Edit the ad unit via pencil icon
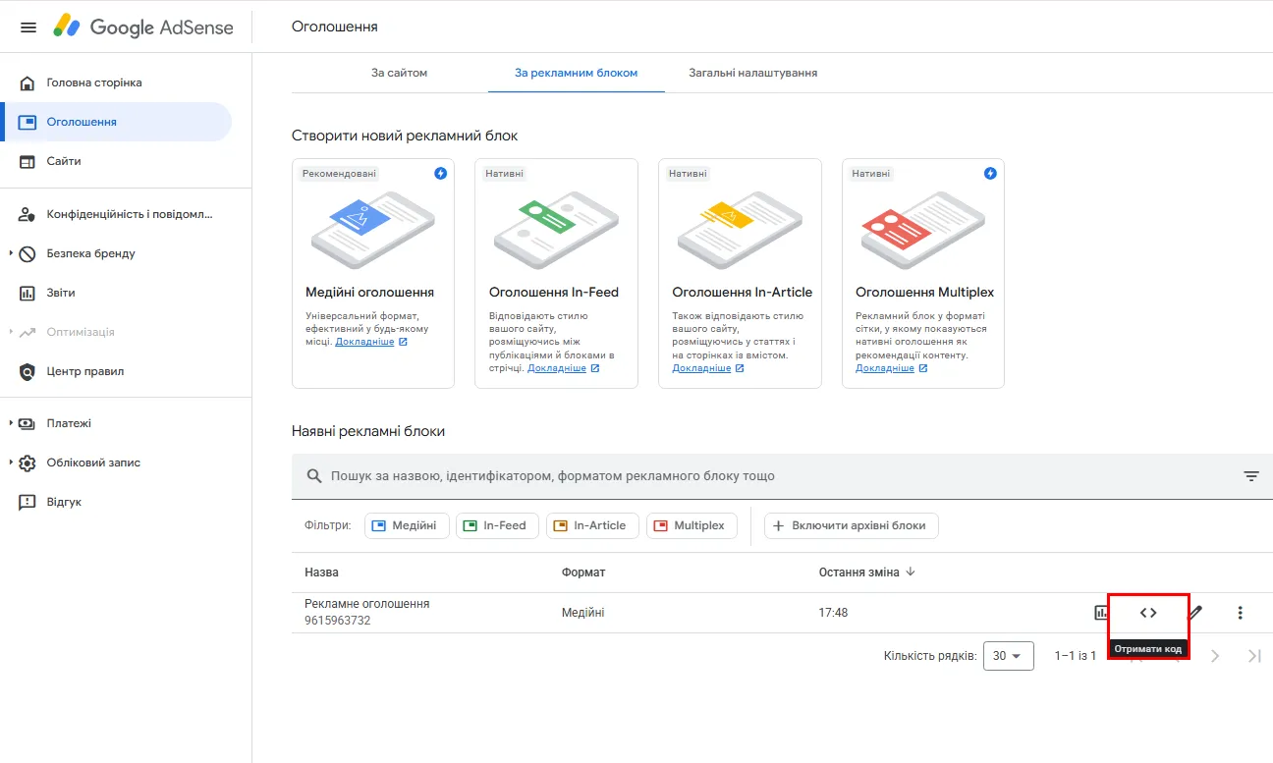The height and width of the screenshot is (763, 1273). coord(1195,613)
